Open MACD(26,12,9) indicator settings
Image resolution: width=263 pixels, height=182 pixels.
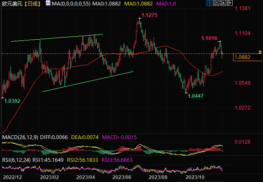[20, 137]
